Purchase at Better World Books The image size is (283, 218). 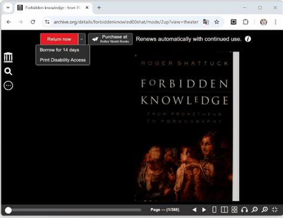(x=110, y=39)
